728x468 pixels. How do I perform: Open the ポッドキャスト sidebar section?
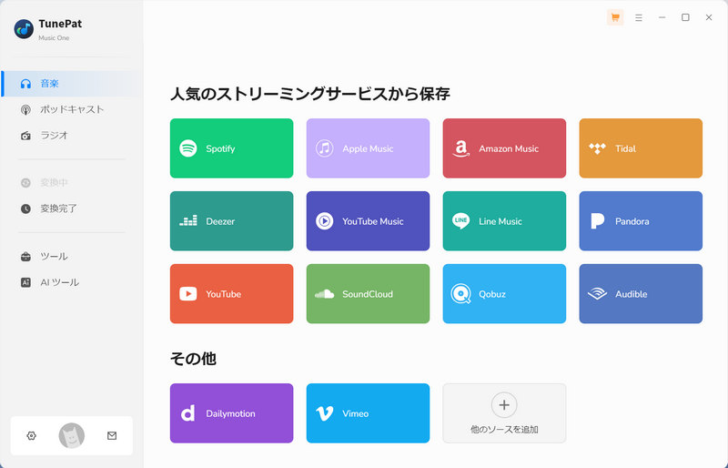pos(72,109)
